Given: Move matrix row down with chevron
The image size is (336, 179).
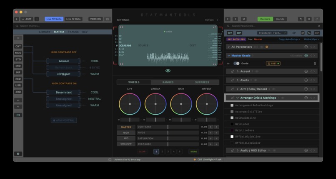Looking at the screenshot, I should click(18, 107).
